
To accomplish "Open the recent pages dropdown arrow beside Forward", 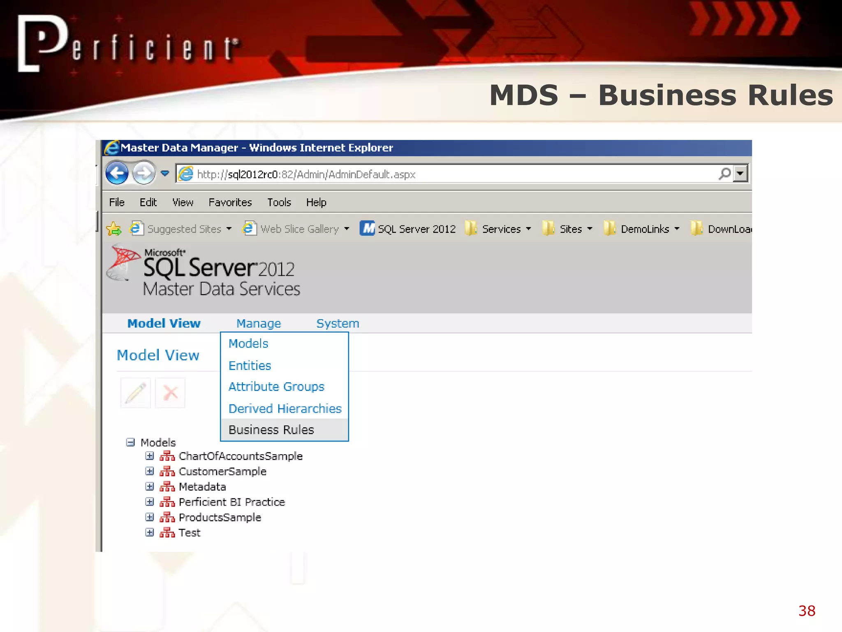I will (165, 174).
